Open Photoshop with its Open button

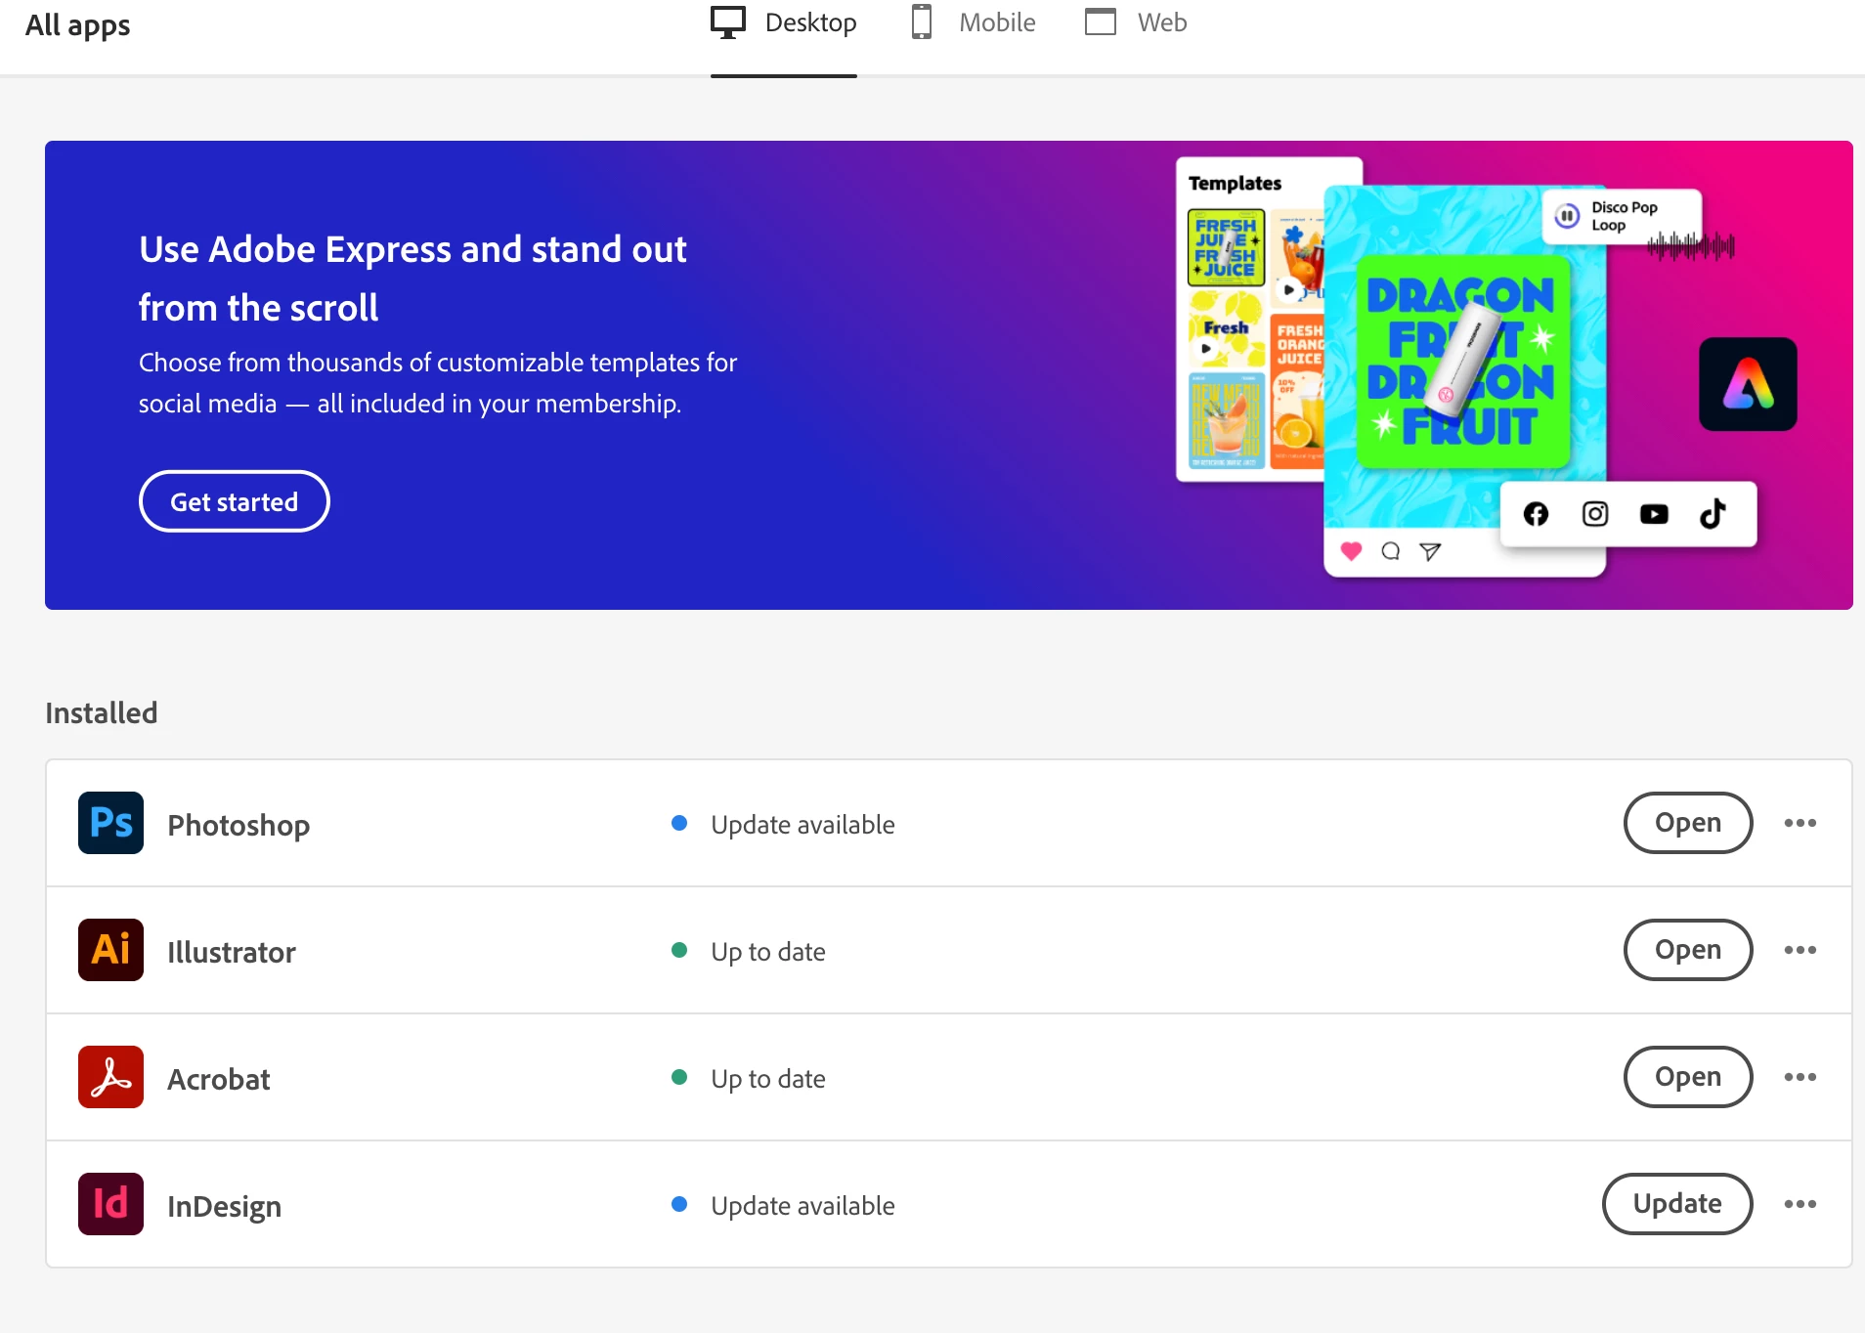(1688, 823)
